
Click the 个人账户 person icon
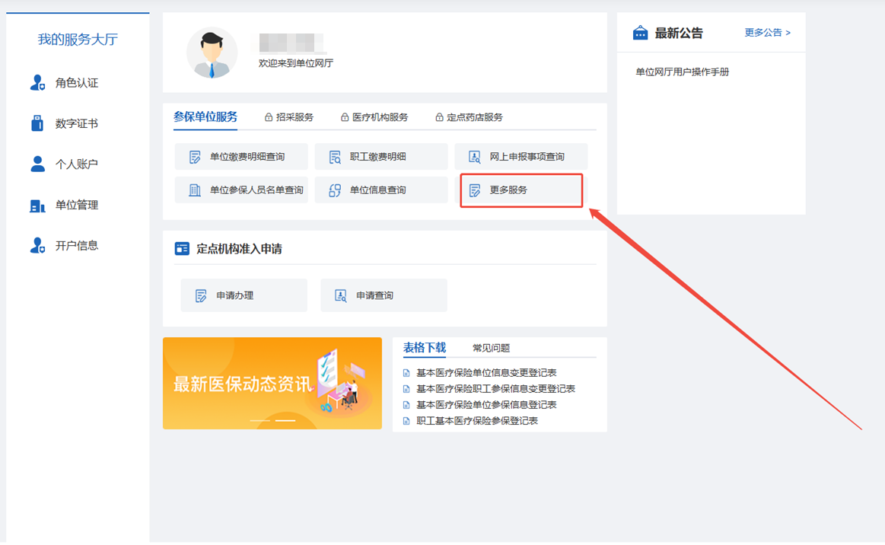[x=37, y=164]
